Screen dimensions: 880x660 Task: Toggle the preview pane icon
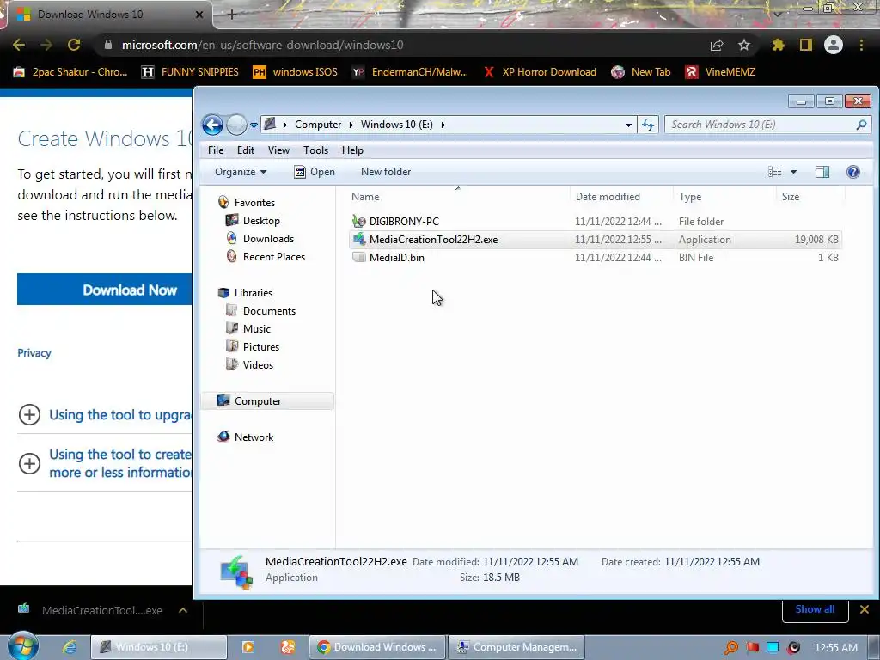[822, 172]
